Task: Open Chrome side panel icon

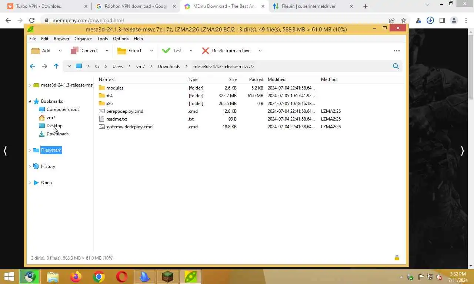Action: [442, 20]
